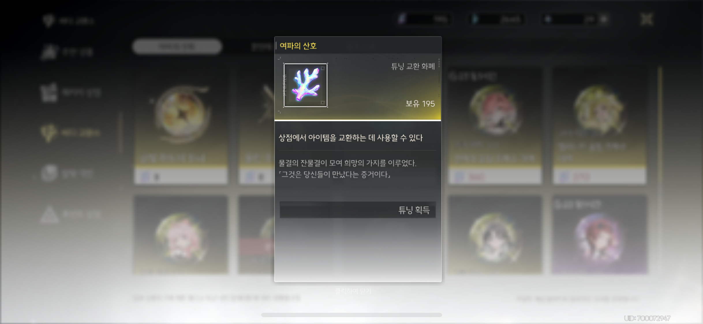Click the blue currency icon in top bar
The height and width of the screenshot is (324, 703).
pyautogui.click(x=474, y=19)
